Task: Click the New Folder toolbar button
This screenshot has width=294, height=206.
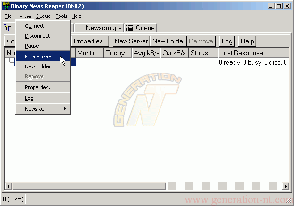Action: tap(168, 41)
